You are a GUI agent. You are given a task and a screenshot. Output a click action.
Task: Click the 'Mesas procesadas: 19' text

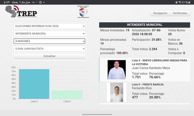(113, 42)
